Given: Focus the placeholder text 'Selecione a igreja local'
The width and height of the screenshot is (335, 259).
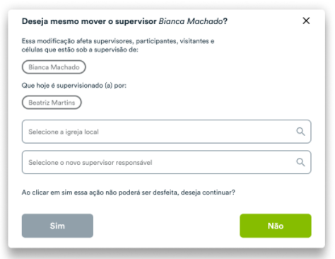Looking at the screenshot, I should [x=64, y=132].
